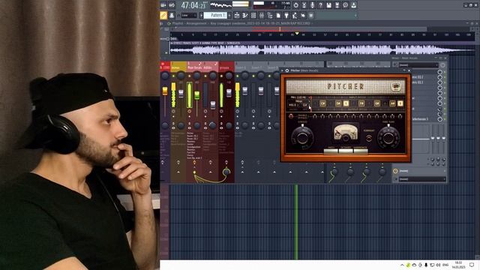Click the volume speaker icon in system tray

(438, 265)
